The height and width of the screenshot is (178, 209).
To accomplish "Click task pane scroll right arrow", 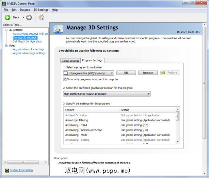I will (x=46, y=162).
